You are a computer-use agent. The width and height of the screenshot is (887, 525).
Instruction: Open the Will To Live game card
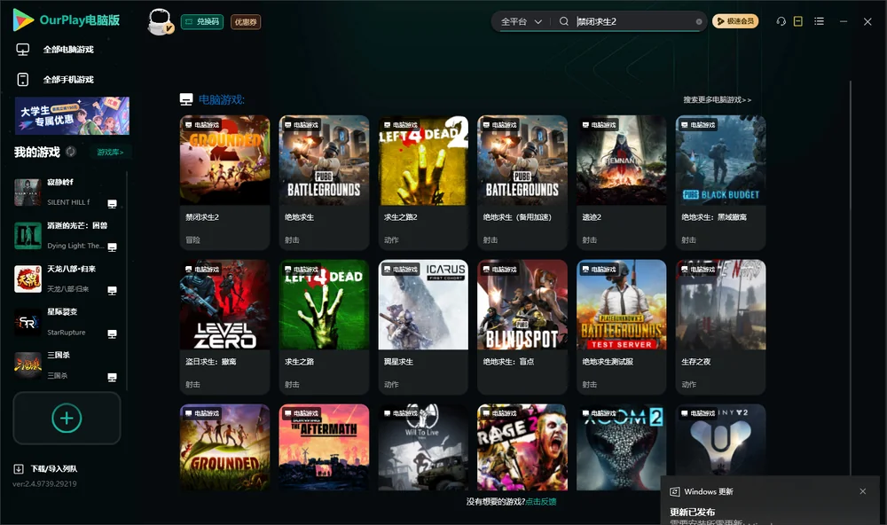click(423, 447)
